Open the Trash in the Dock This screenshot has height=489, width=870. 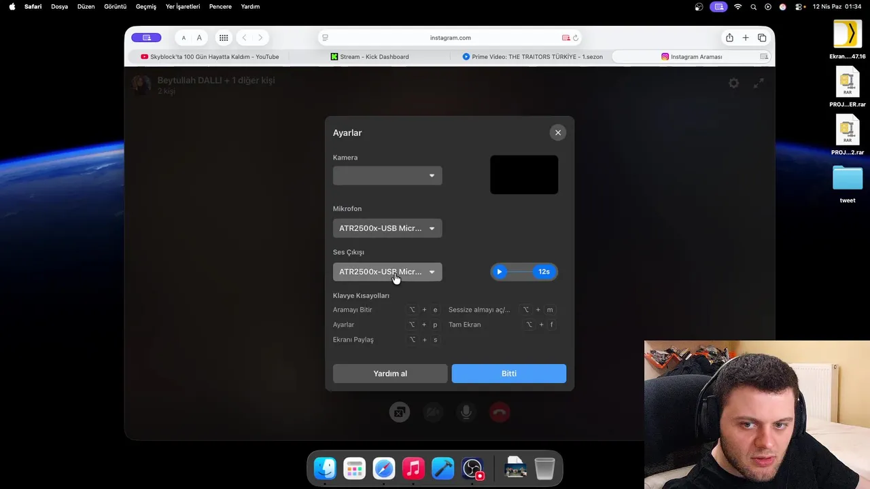[x=544, y=468]
